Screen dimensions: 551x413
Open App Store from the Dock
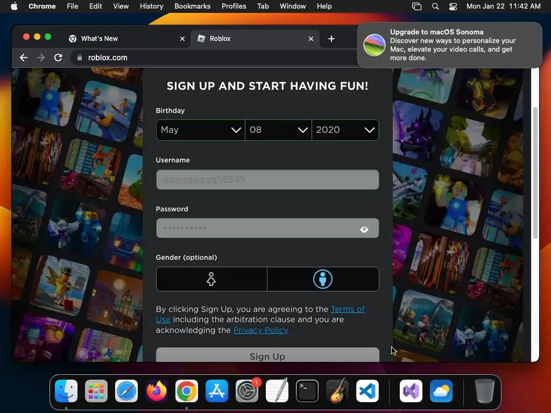click(x=217, y=391)
